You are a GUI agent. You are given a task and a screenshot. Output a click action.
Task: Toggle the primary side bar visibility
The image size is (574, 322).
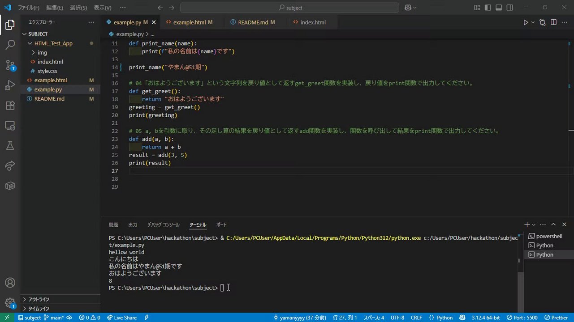(x=488, y=8)
